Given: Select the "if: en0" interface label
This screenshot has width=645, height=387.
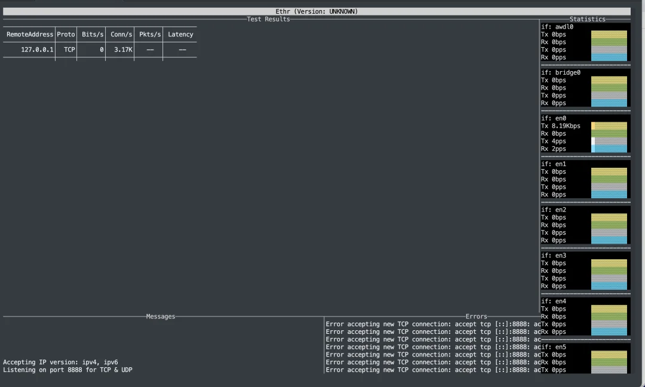Looking at the screenshot, I should [x=553, y=118].
